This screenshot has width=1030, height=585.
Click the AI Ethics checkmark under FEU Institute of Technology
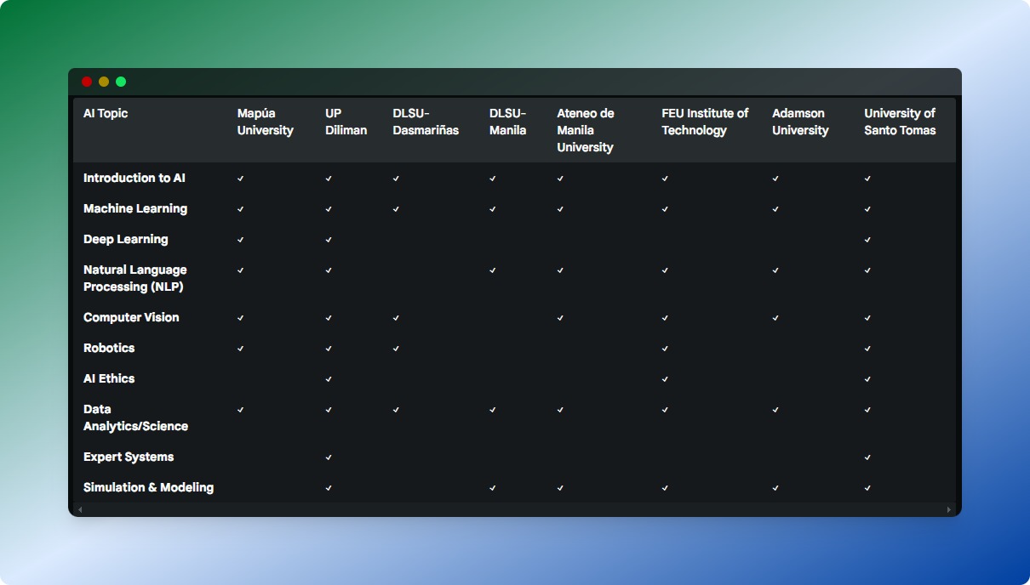click(x=665, y=379)
